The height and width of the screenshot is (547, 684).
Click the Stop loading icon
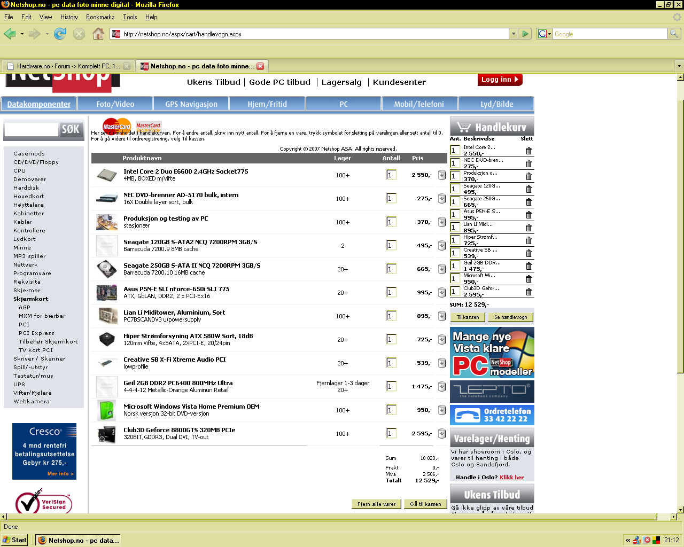[79, 34]
